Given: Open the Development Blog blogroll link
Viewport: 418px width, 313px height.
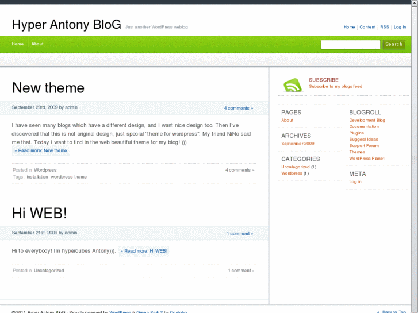Looking at the screenshot, I should click(x=367, y=121).
